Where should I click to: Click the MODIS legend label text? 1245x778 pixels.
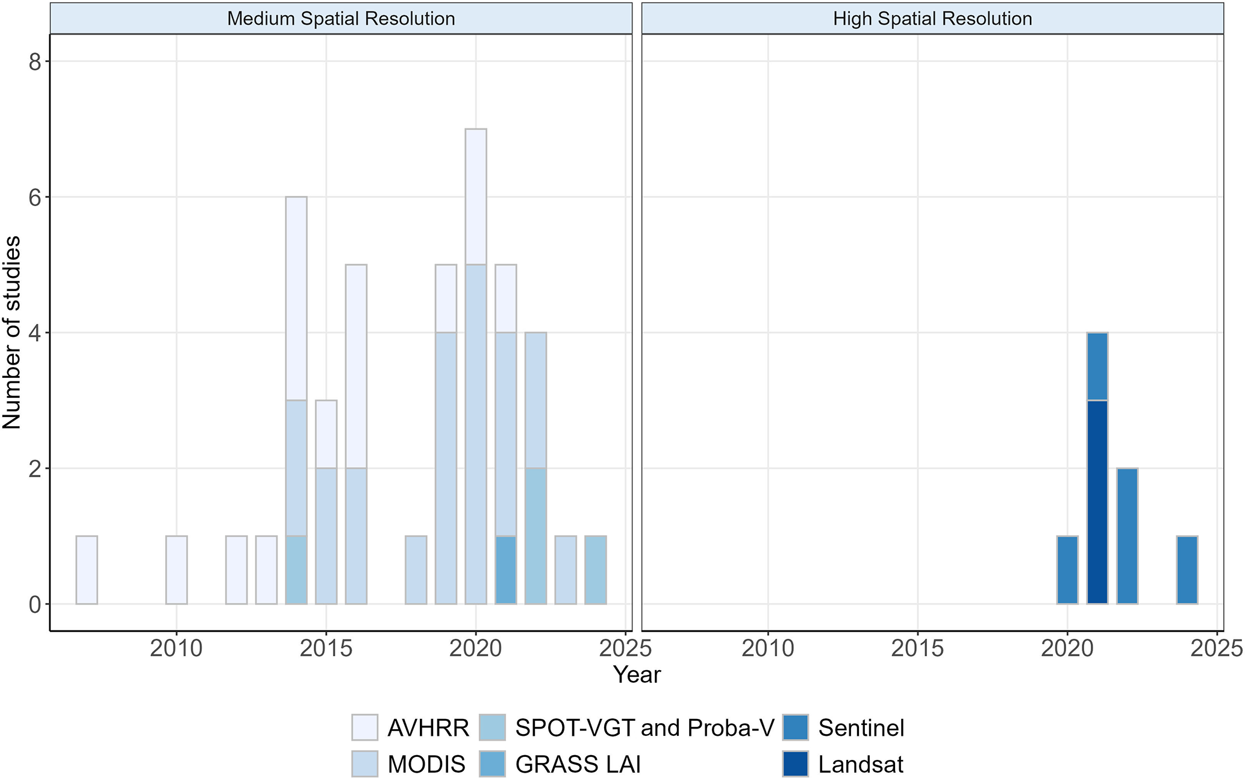tap(426, 764)
